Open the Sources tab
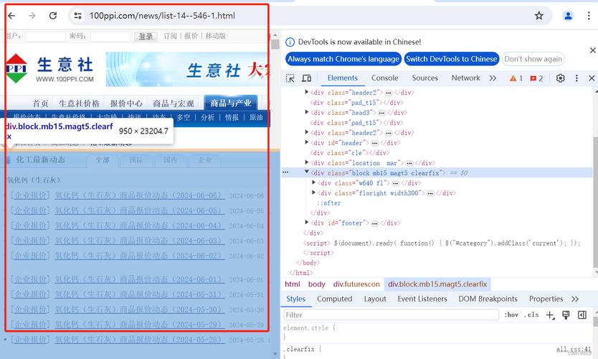The image size is (598, 359). click(425, 78)
